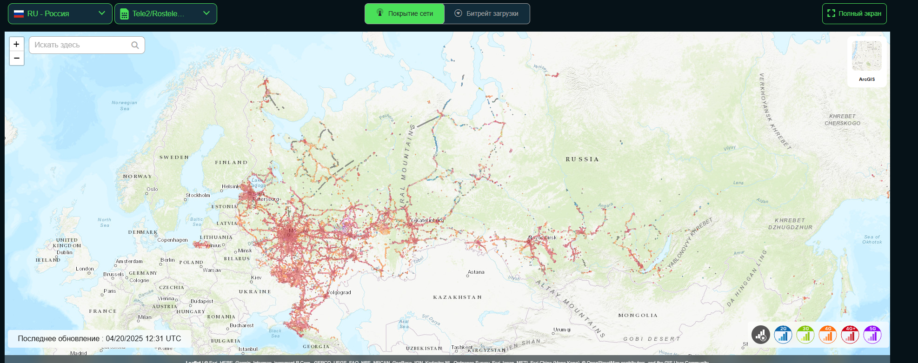Click the Helsinki city label
The image size is (918, 363).
[231, 186]
